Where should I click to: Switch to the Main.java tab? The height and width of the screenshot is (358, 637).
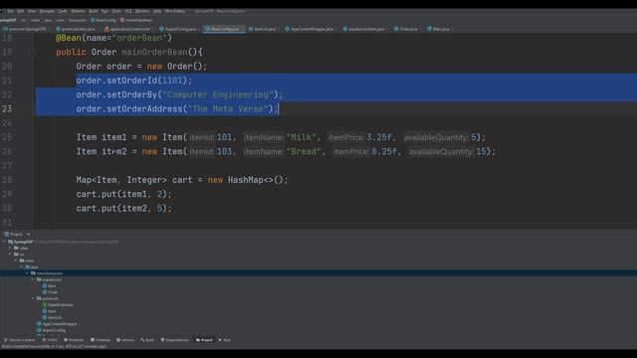(x=438, y=29)
